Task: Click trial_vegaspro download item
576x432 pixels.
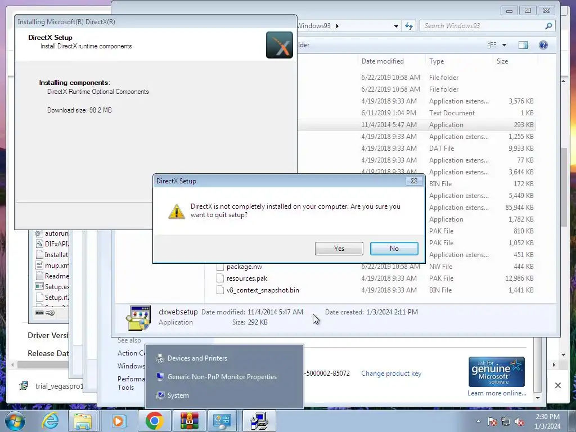Action: pyautogui.click(x=52, y=386)
